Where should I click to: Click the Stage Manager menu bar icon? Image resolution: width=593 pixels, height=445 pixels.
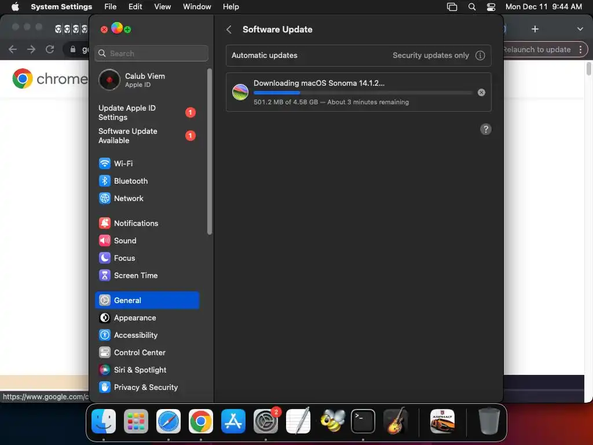(452, 7)
